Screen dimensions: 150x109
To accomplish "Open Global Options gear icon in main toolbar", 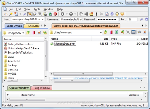I will (112, 14).
